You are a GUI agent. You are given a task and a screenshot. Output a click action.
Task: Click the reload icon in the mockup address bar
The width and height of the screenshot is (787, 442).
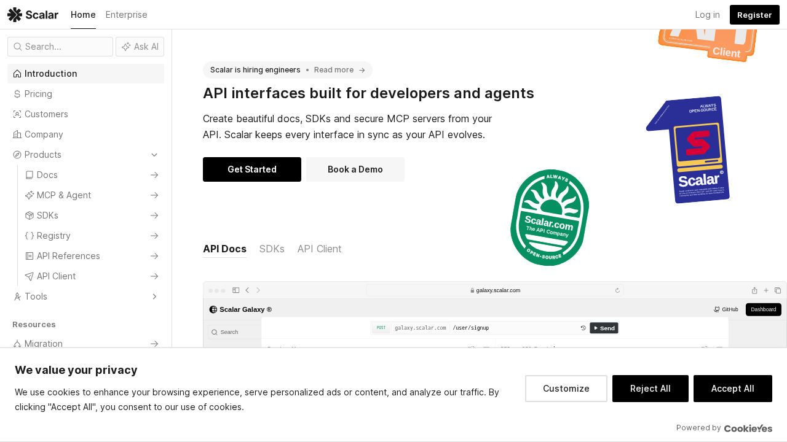tap(617, 290)
